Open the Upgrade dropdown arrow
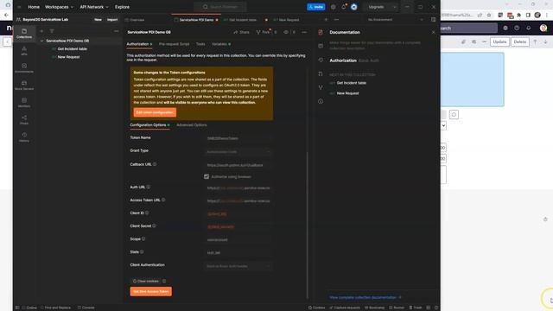Screen dimensions: 553x311 click(394, 7)
